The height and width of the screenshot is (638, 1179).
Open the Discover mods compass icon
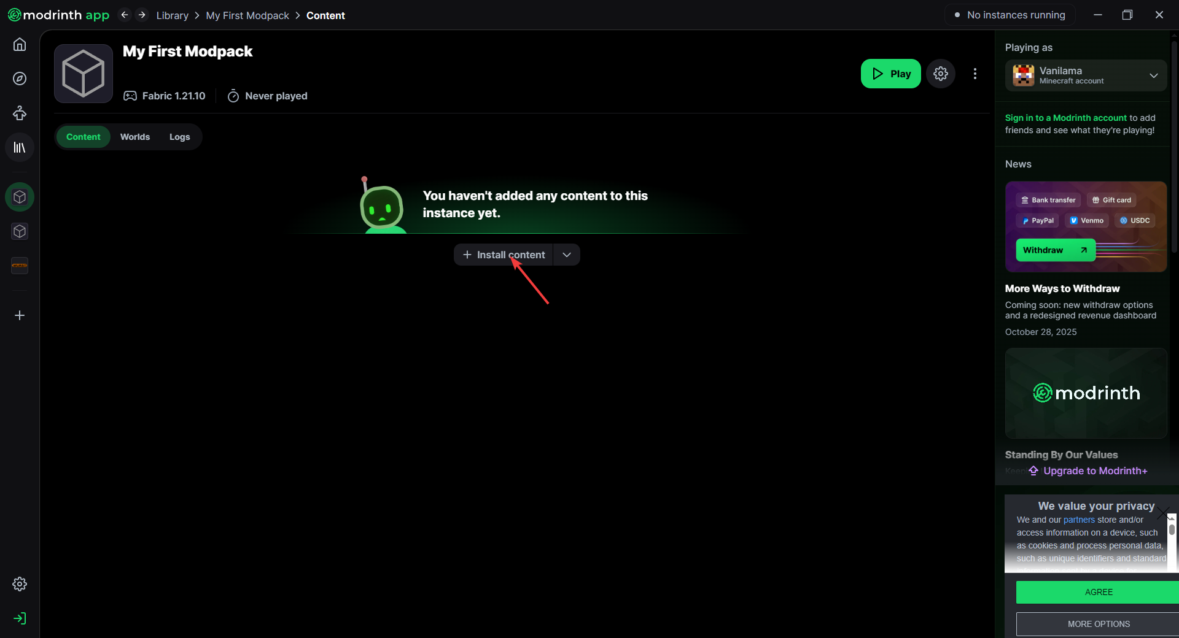[20, 79]
